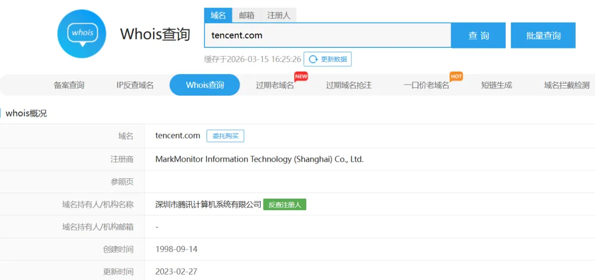
Task: Open 一口价老域名 navigation item
Action: 426,85
